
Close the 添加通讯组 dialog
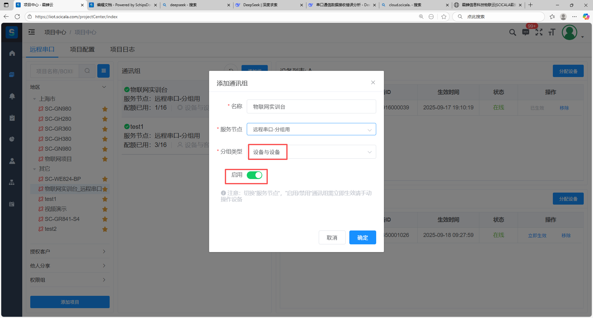click(x=373, y=83)
